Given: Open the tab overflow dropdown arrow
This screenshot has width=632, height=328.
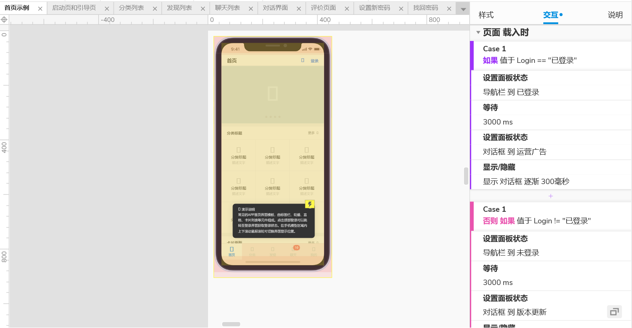Looking at the screenshot, I should [463, 9].
